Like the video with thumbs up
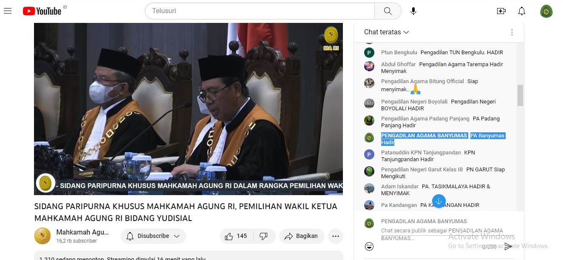The height and width of the screenshot is (260, 563). (236, 236)
